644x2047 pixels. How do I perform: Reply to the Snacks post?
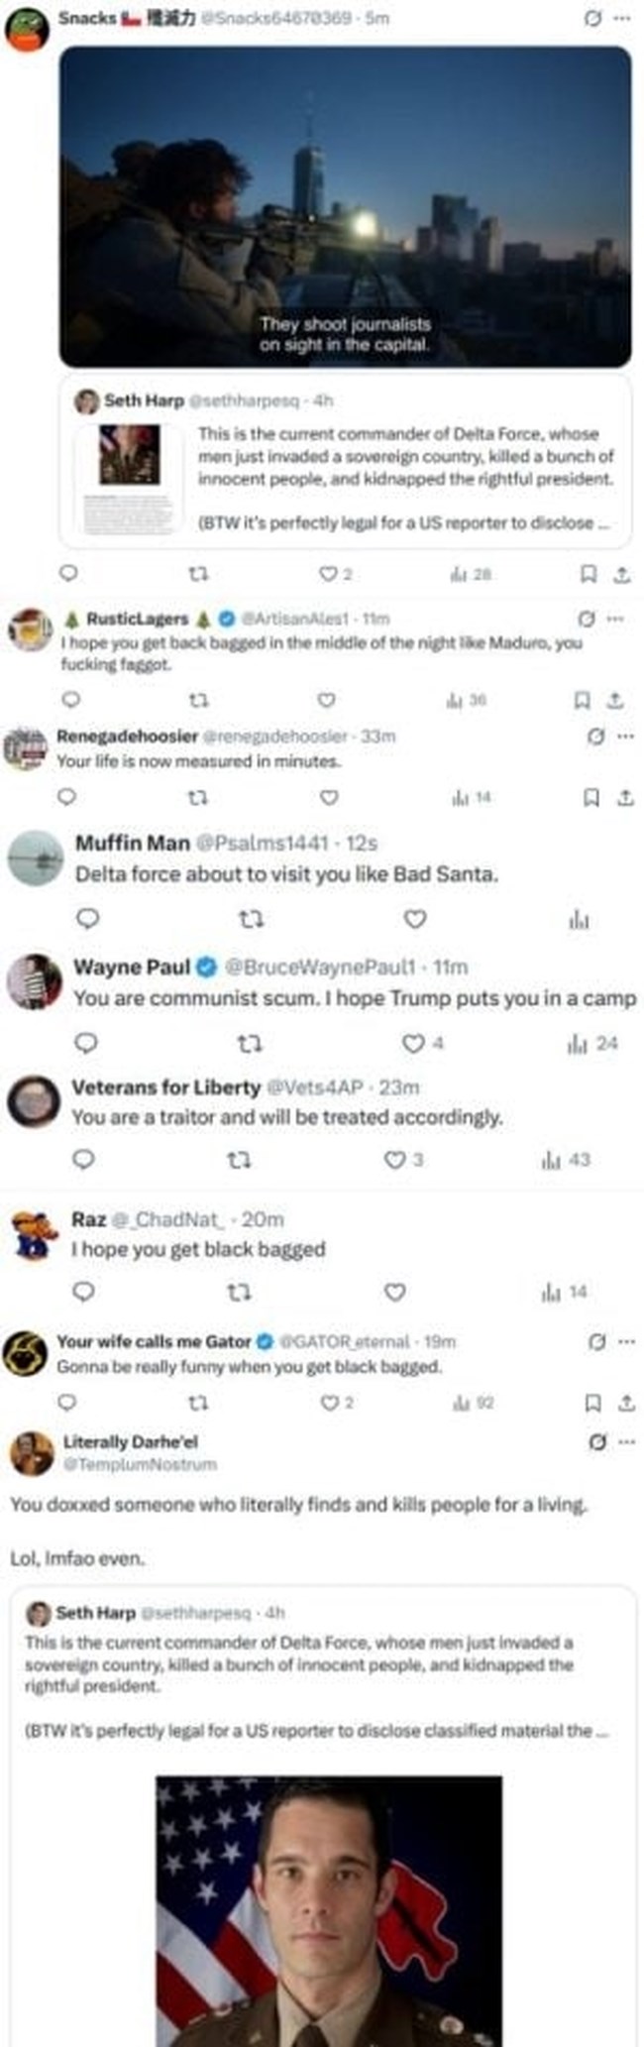[x=68, y=574]
